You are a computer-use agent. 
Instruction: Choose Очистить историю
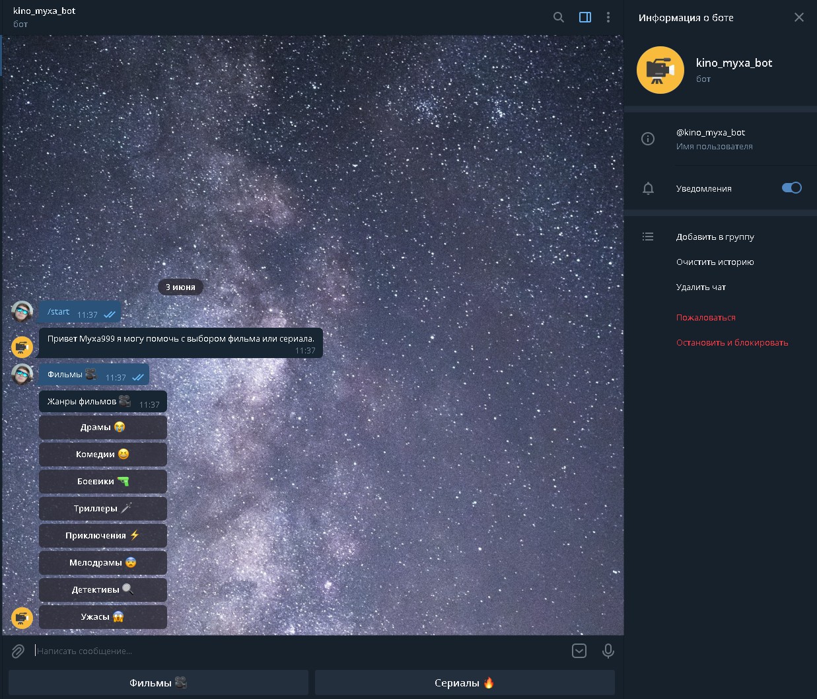pyautogui.click(x=715, y=262)
